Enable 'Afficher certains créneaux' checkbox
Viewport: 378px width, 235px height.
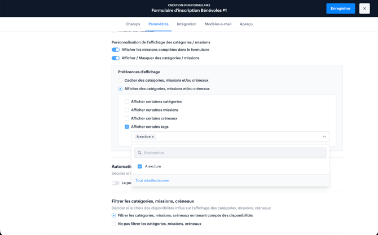pos(127,118)
